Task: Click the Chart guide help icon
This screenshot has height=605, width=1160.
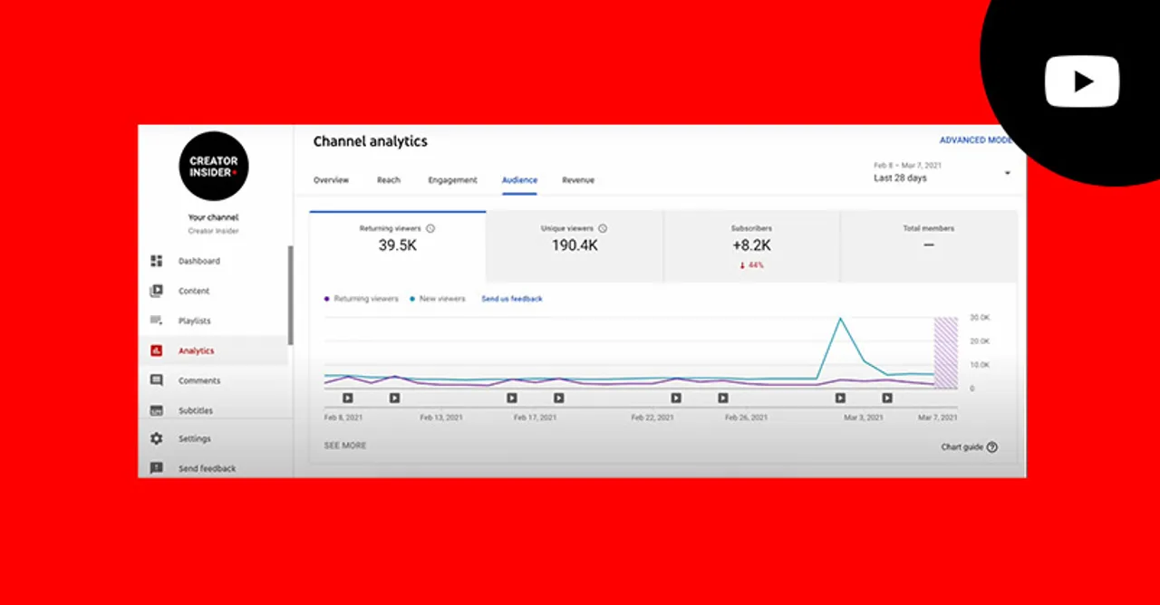Action: pyautogui.click(x=992, y=447)
